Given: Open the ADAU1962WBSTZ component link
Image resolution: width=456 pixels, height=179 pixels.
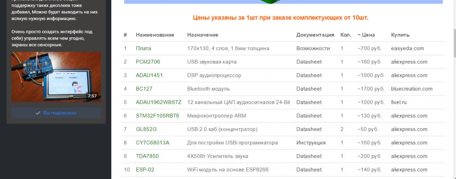Looking at the screenshot, I should click(159, 103).
